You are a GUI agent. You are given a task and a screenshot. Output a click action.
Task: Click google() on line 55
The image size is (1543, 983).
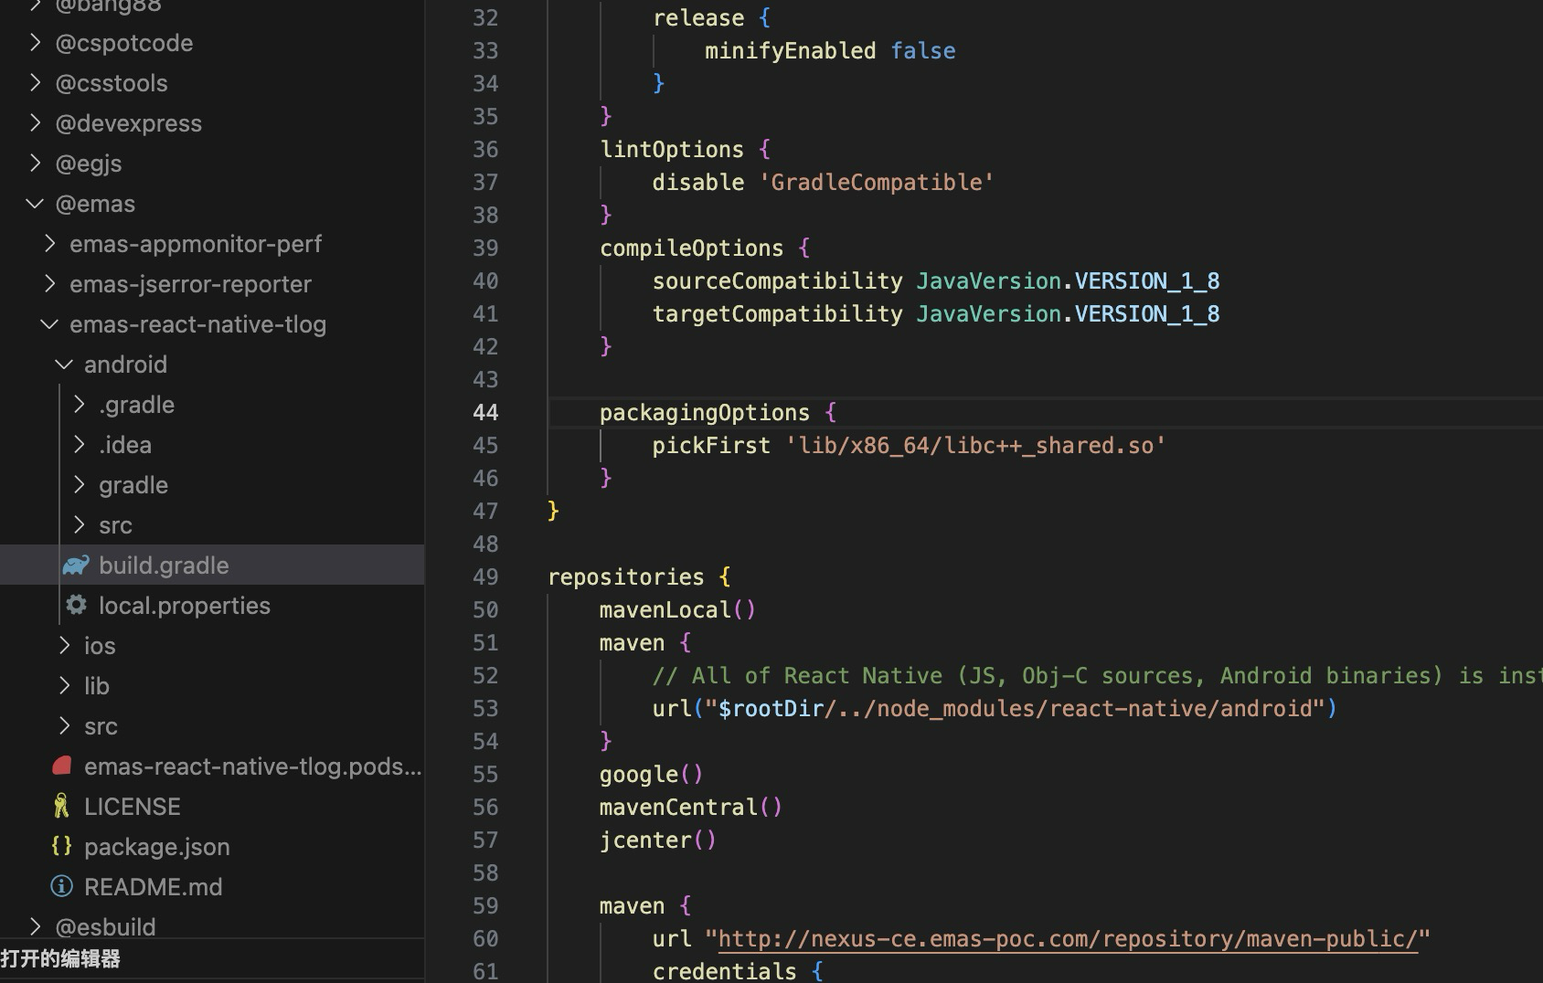pyautogui.click(x=651, y=774)
